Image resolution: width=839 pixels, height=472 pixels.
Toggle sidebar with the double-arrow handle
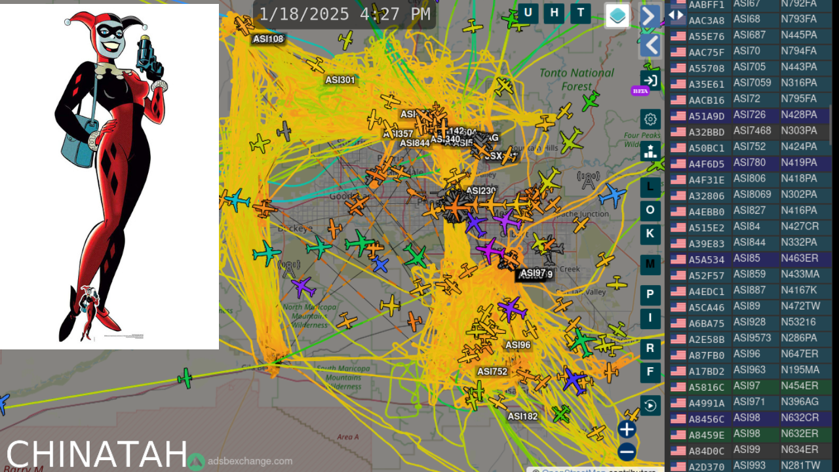coord(676,15)
